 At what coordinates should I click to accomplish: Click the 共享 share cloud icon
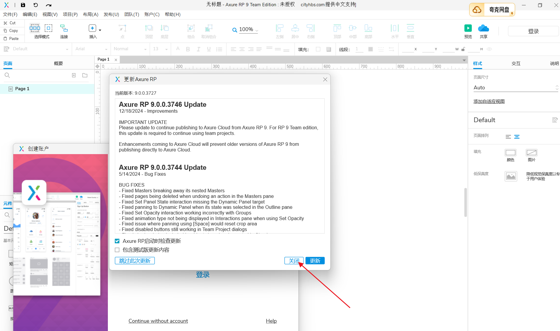[483, 28]
